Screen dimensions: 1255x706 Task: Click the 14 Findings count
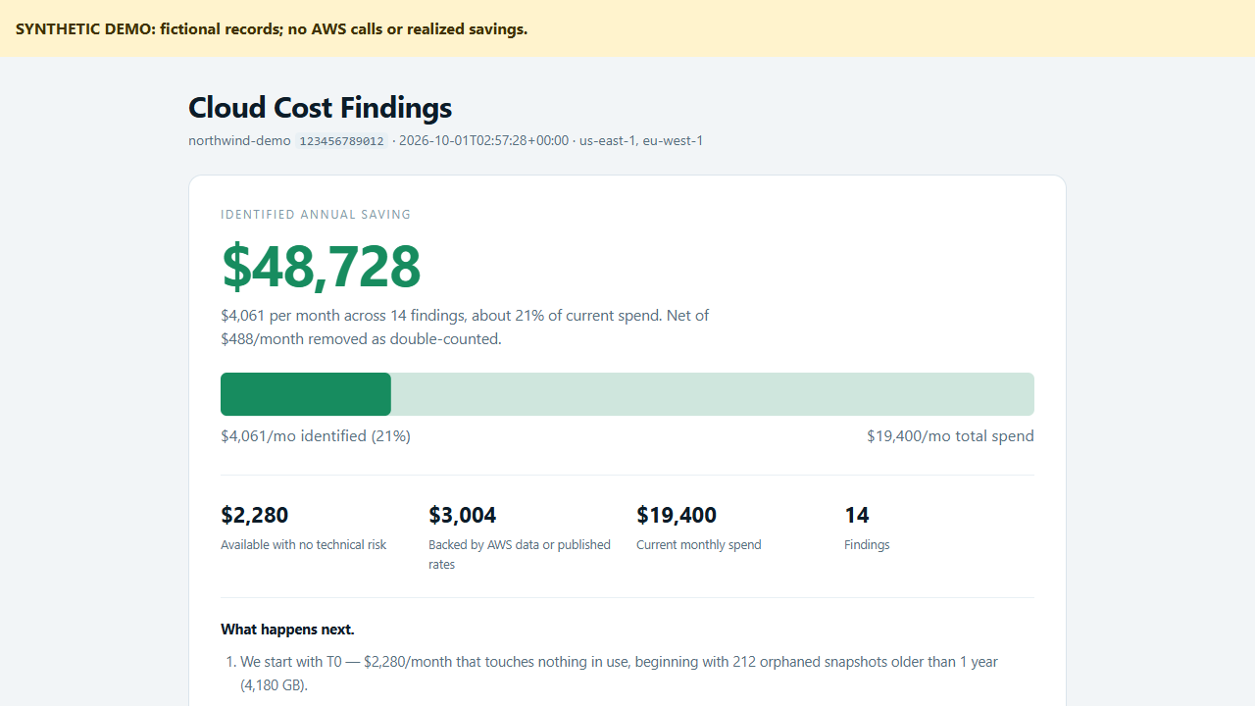[x=857, y=515]
